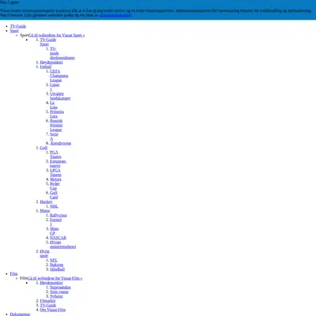Open the Golf category link
Screen dimensions: 316x316
[x=43, y=148]
